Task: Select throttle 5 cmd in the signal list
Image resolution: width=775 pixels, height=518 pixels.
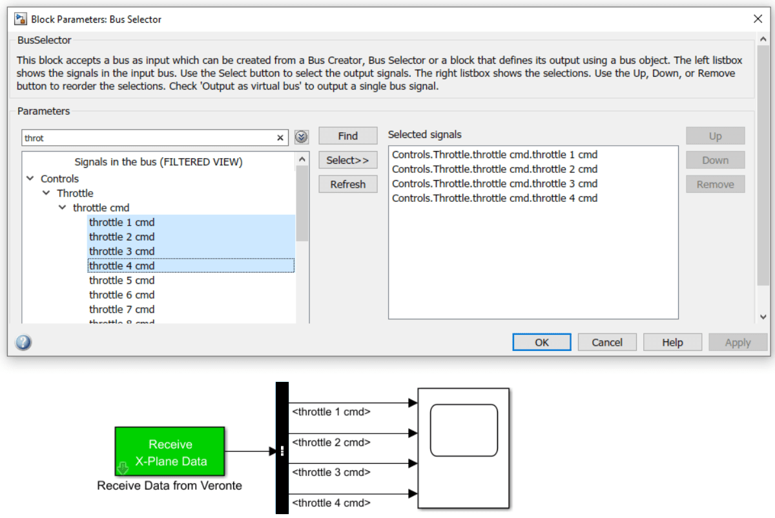Action: [x=122, y=281]
